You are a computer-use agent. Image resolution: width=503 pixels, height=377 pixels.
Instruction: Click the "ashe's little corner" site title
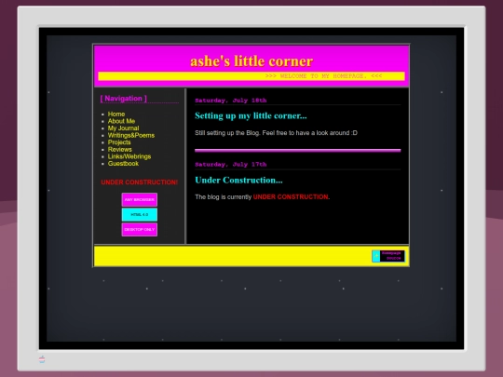[251, 61]
